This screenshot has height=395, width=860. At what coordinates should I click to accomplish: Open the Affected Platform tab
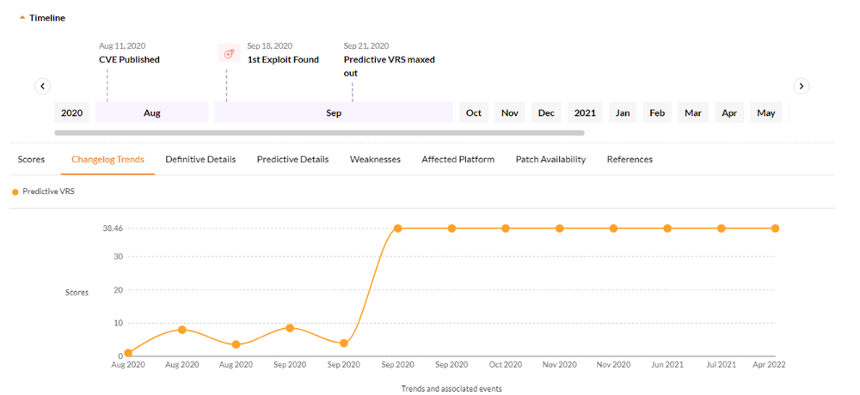pos(458,160)
